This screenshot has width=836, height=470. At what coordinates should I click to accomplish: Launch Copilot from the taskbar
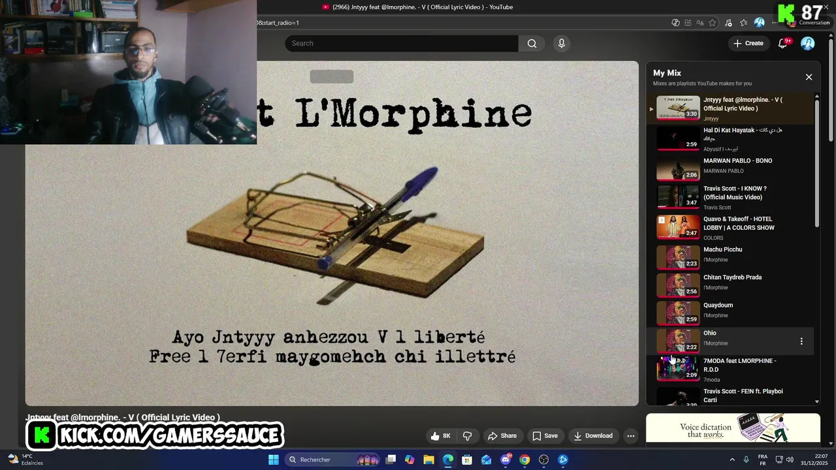tap(410, 460)
